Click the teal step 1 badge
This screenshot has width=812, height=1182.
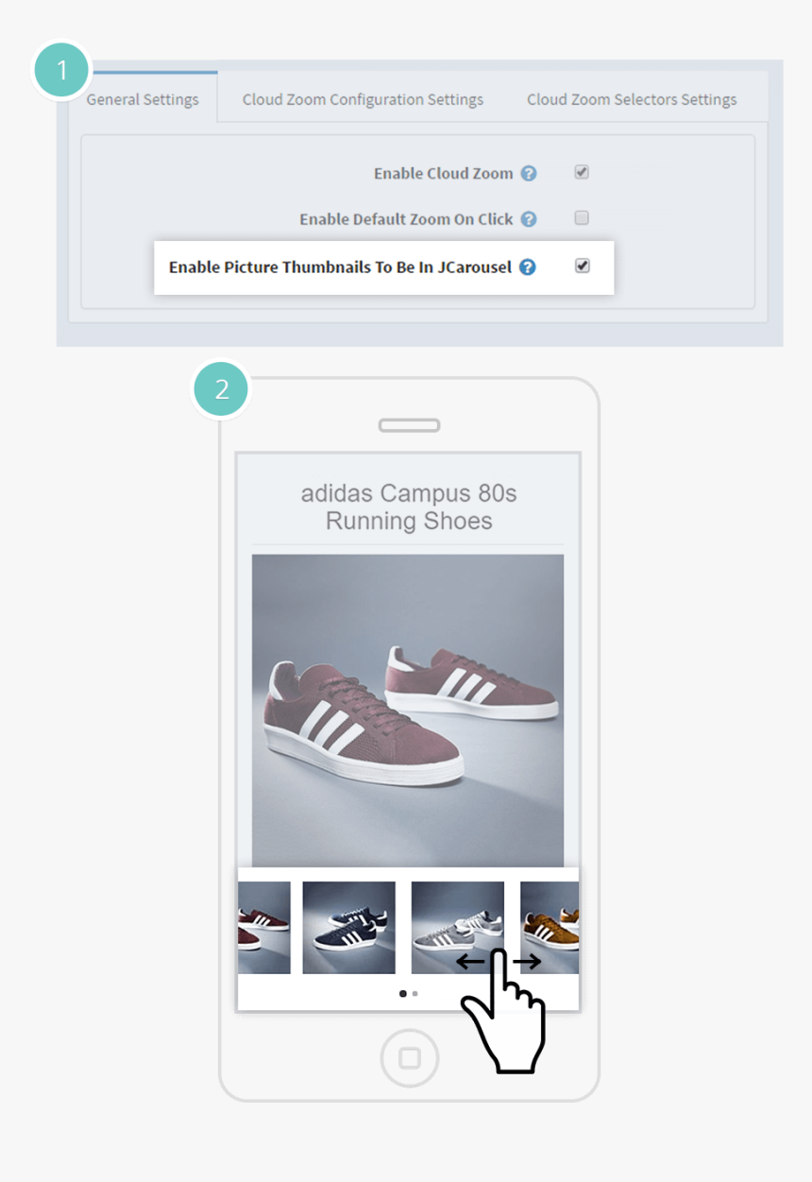pos(62,71)
